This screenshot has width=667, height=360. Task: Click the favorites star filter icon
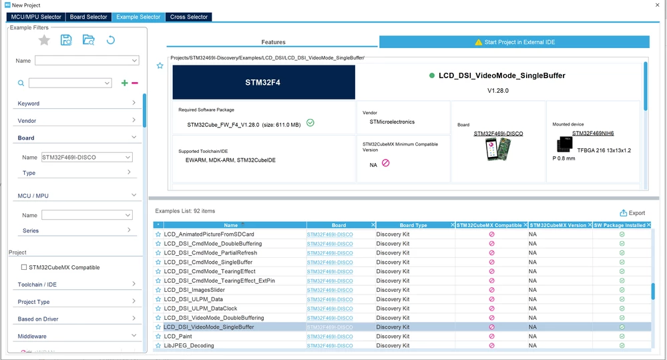click(x=44, y=40)
